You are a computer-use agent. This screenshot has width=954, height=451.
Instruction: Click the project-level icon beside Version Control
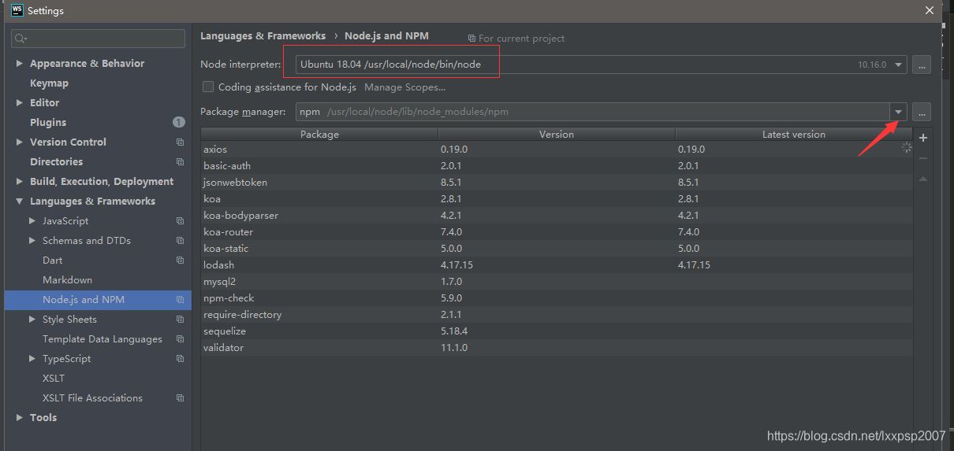point(180,142)
